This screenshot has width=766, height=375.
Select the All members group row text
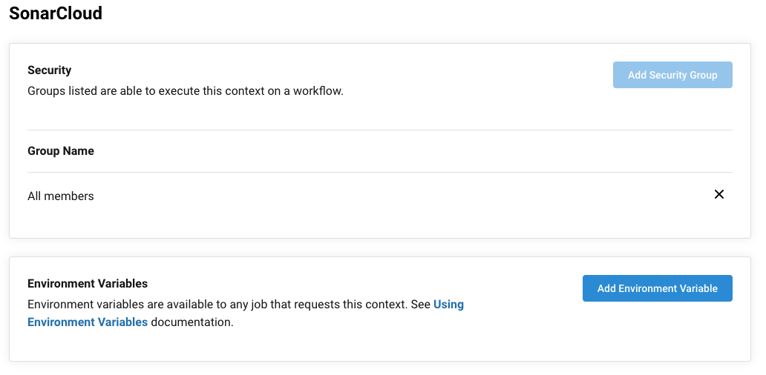point(61,196)
